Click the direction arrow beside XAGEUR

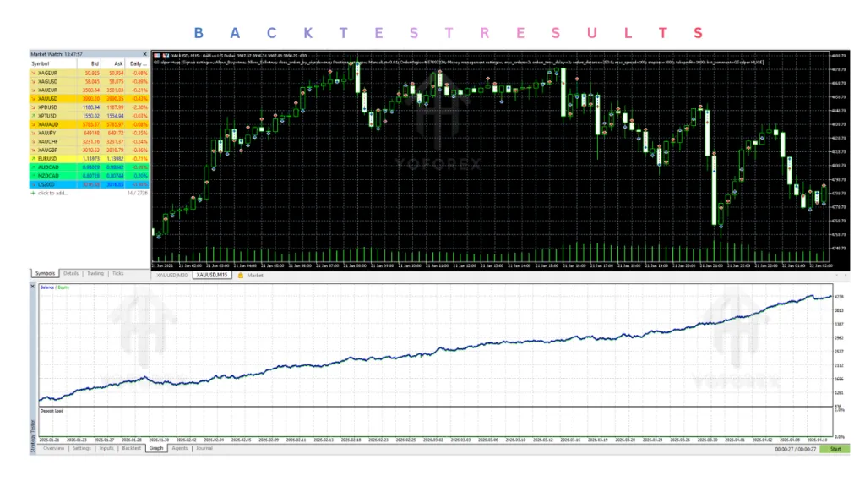point(33,73)
